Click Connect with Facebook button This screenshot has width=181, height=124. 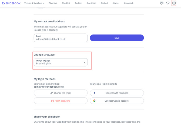click(117, 93)
